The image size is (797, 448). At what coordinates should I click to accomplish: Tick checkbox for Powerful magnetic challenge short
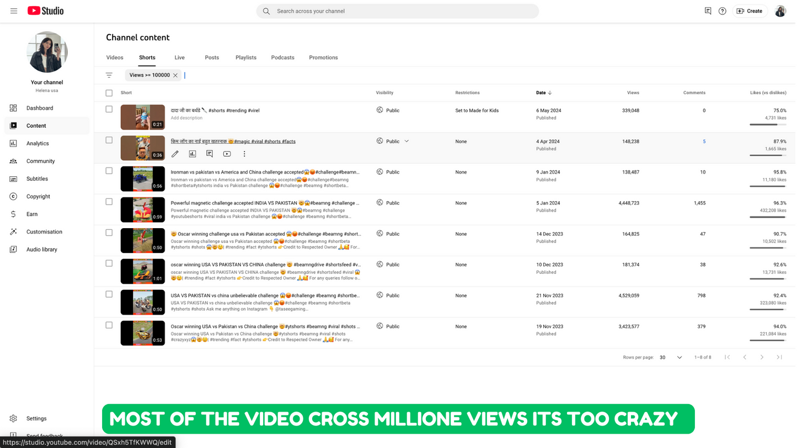(109, 202)
